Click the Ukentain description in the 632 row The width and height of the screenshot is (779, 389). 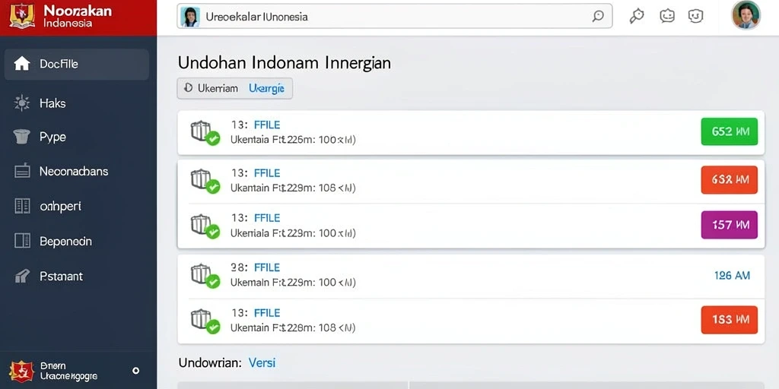pos(293,188)
